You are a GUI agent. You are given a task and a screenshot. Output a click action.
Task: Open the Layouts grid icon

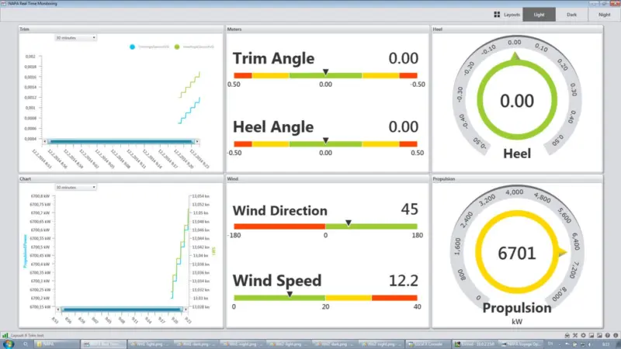pos(497,15)
